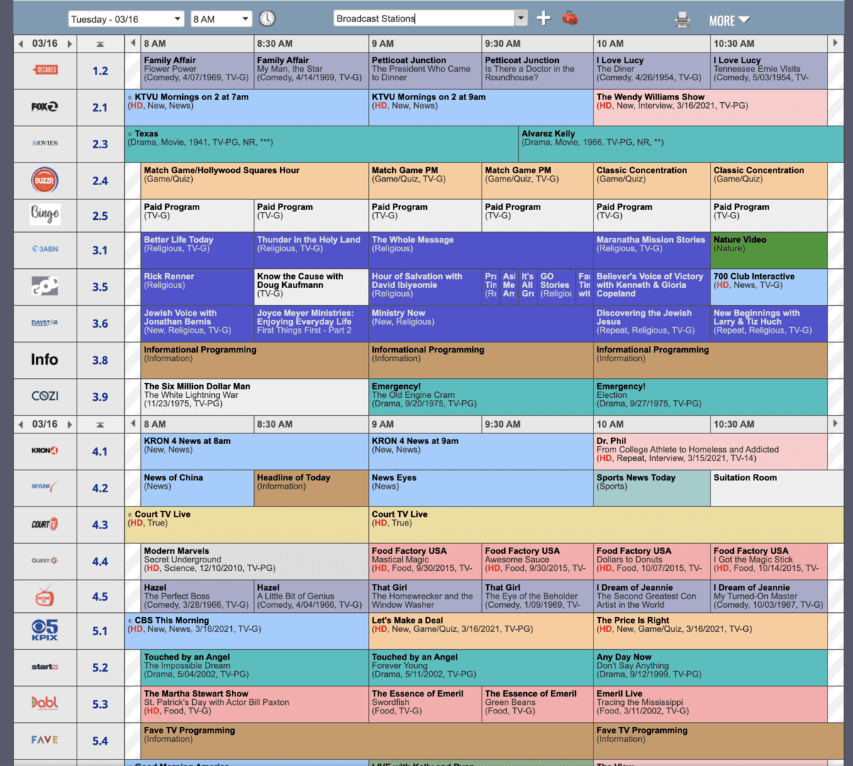This screenshot has width=853, height=766.
Task: Open the red toolbox icon
Action: click(569, 18)
